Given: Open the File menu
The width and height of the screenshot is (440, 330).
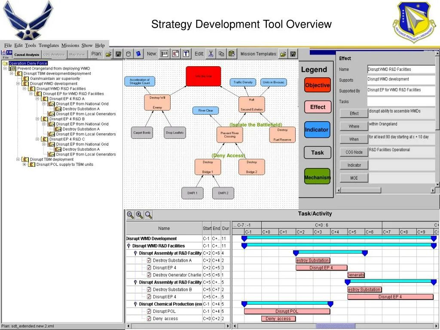Looking at the screenshot, I should [8, 45].
